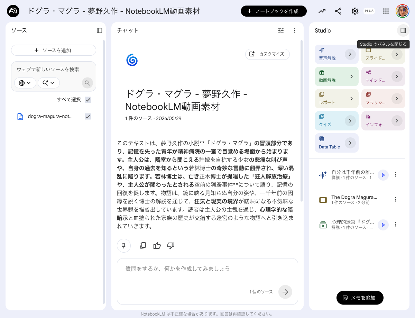Give the summary a thumbs up
This screenshot has width=415, height=318.
pos(157,246)
